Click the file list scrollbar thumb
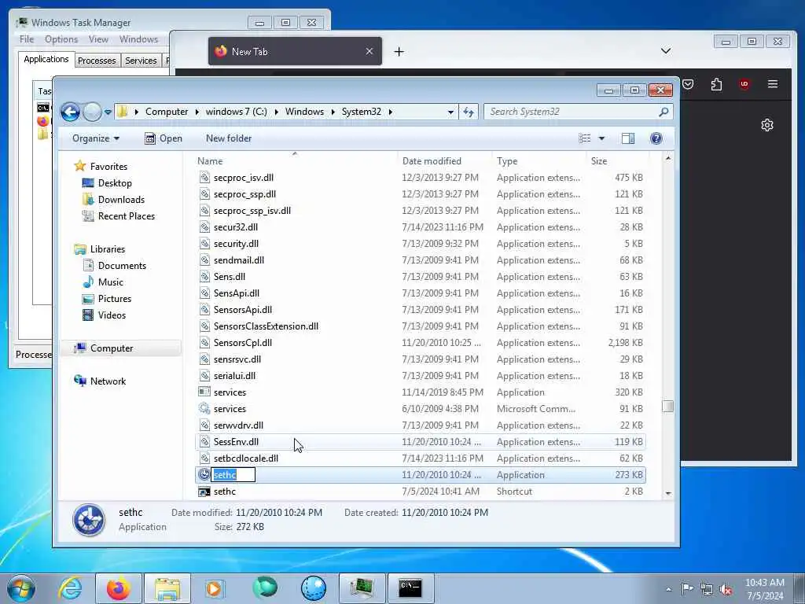Image resolution: width=805 pixels, height=604 pixels. (x=667, y=407)
